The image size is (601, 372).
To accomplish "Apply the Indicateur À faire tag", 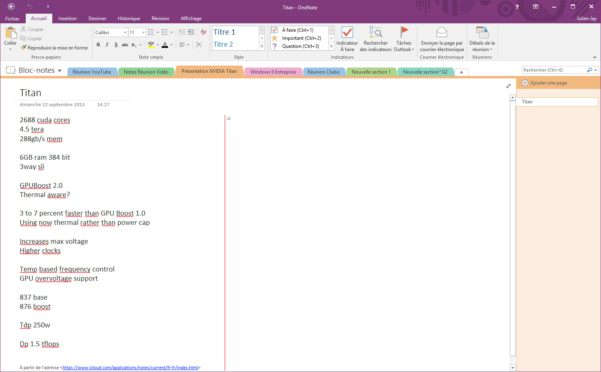I will point(347,38).
